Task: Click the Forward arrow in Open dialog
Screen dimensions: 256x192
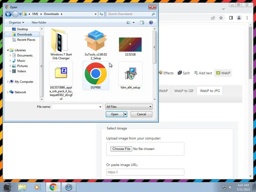Action: coord(15,14)
